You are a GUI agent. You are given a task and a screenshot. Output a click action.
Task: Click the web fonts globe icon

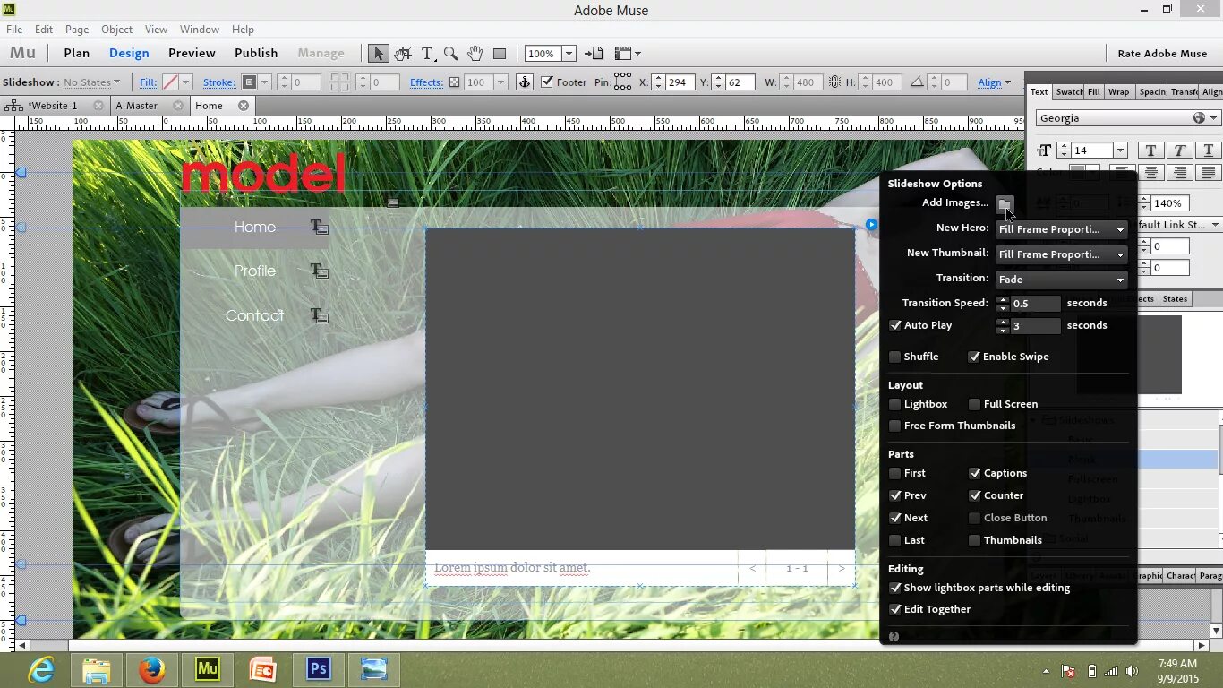point(1199,118)
